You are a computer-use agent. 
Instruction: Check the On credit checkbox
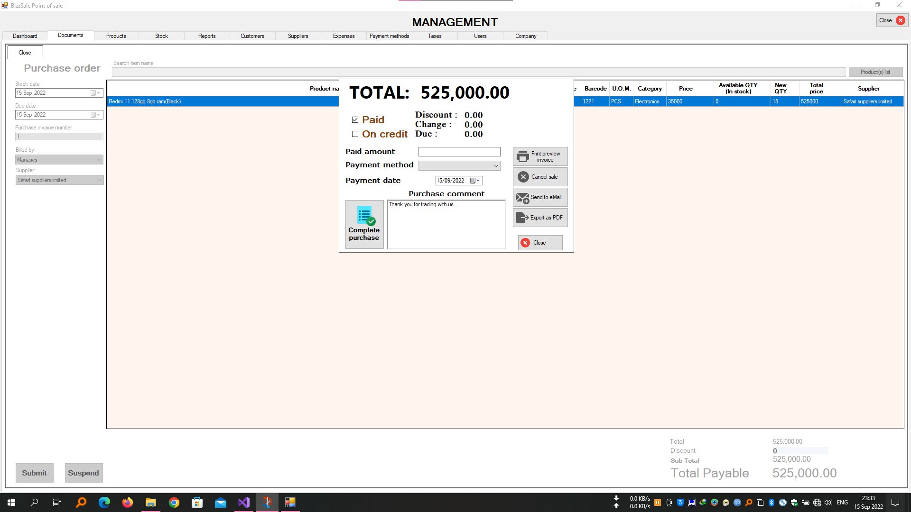[355, 134]
